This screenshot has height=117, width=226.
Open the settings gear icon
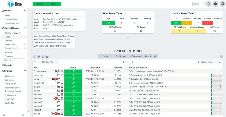coord(216,4)
